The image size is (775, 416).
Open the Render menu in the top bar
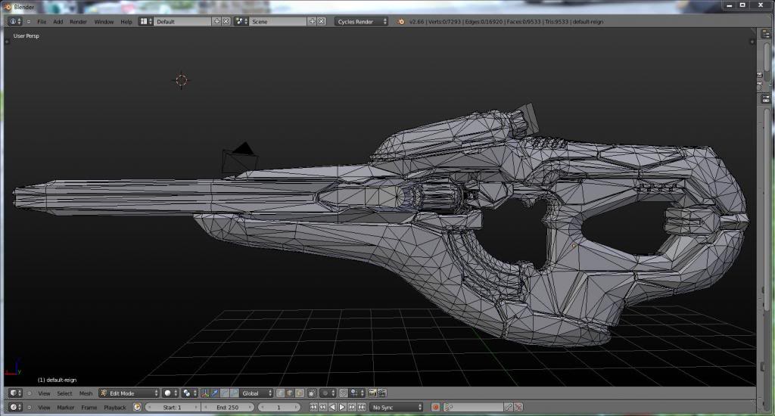coord(78,21)
